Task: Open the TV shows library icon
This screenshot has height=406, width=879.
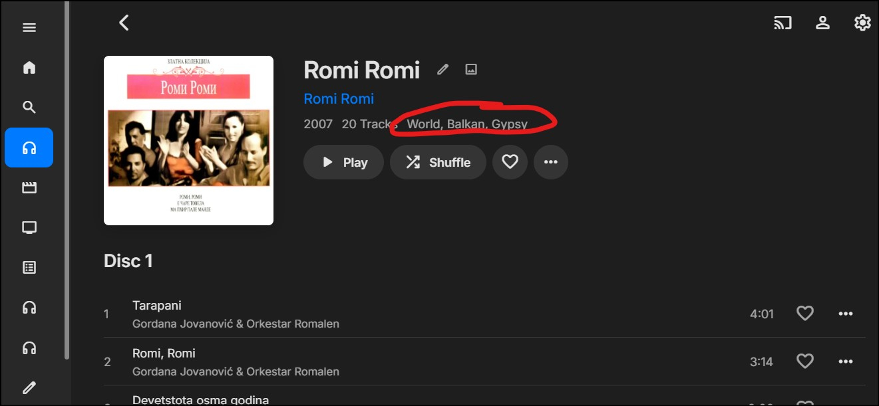Action: click(x=29, y=228)
